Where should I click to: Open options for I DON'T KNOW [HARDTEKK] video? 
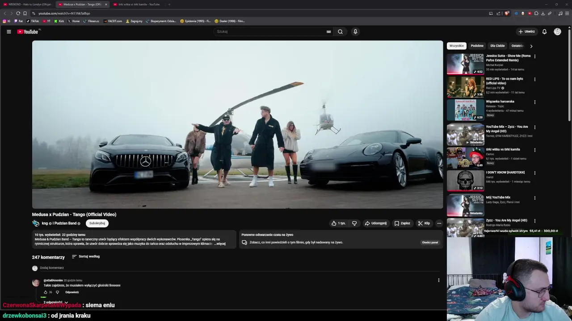pyautogui.click(x=535, y=173)
